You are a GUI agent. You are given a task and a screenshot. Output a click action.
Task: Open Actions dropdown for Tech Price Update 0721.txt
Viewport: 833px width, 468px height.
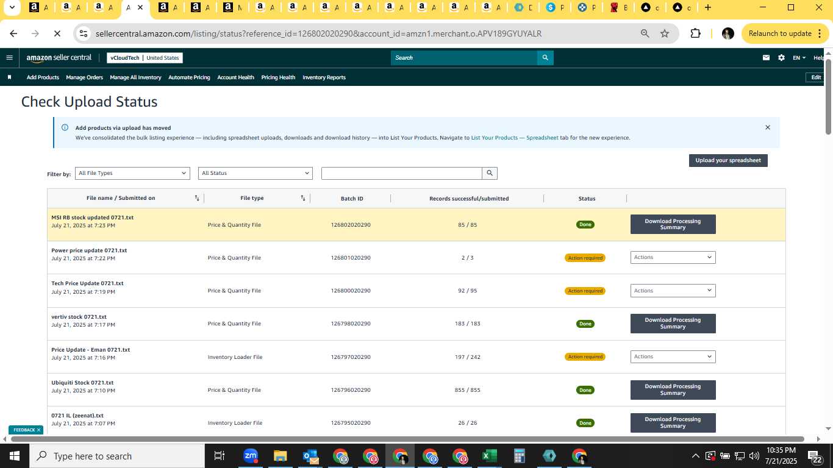coord(673,291)
